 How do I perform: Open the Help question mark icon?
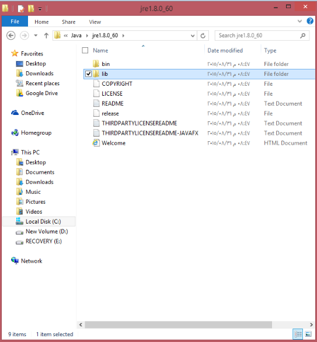point(310,21)
